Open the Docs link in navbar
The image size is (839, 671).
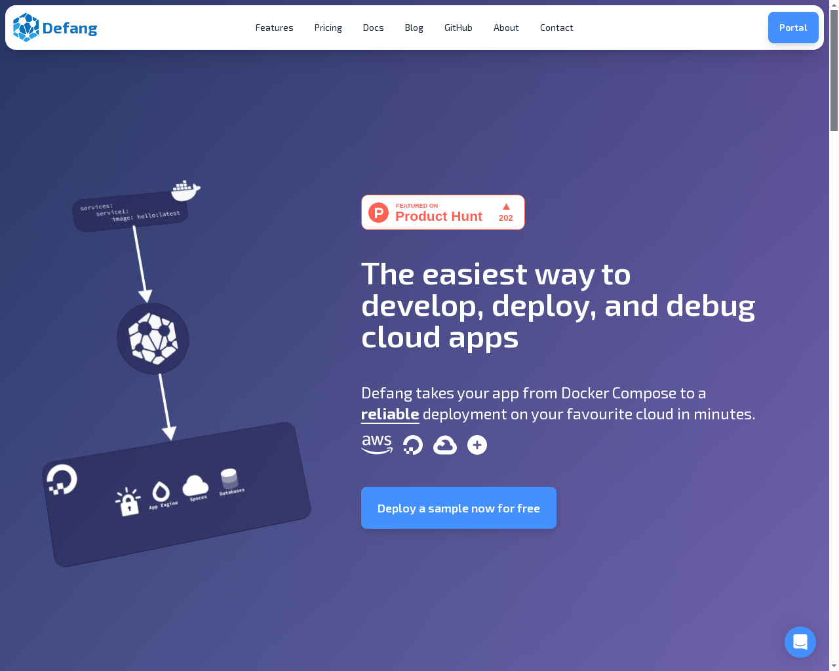373,28
